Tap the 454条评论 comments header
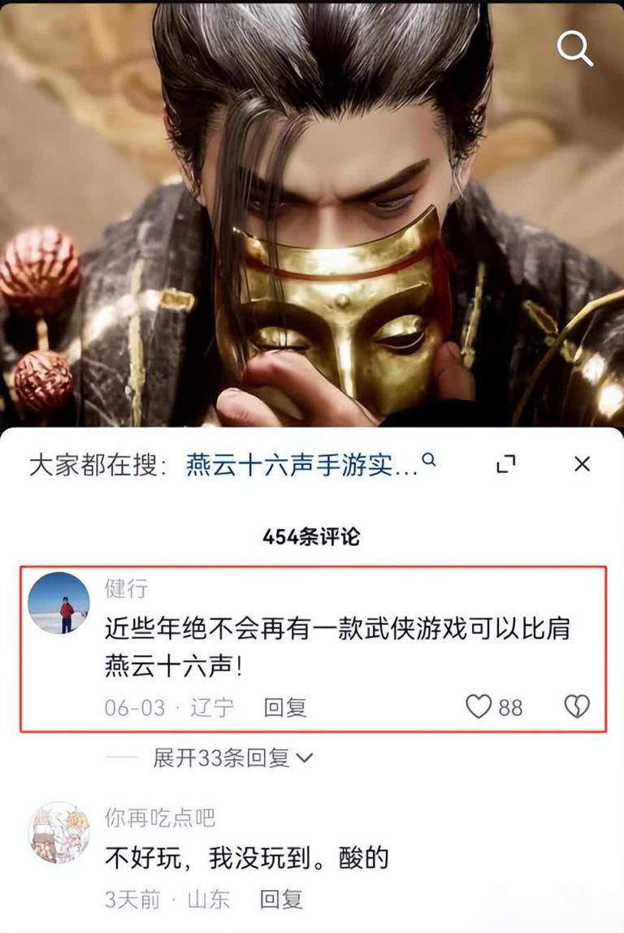The height and width of the screenshot is (933, 624). pyautogui.click(x=311, y=536)
